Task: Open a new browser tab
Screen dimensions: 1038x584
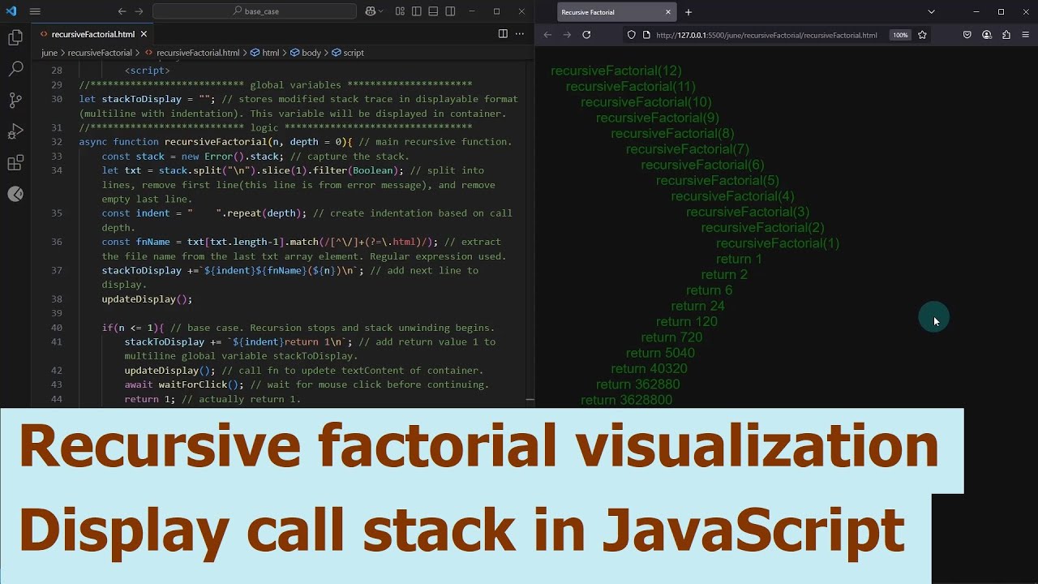Action: point(688,12)
